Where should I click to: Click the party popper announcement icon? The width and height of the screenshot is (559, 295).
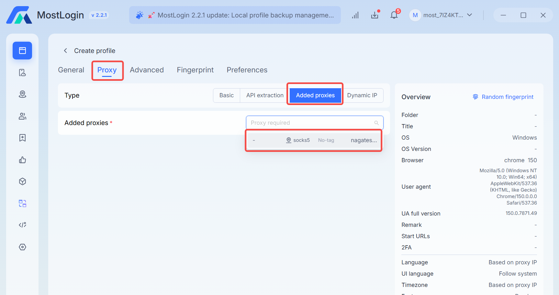(140, 15)
